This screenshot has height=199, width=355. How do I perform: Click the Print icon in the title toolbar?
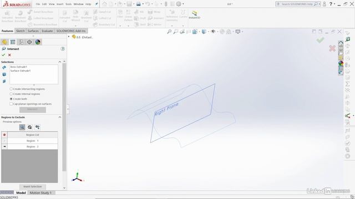[x=138, y=4]
